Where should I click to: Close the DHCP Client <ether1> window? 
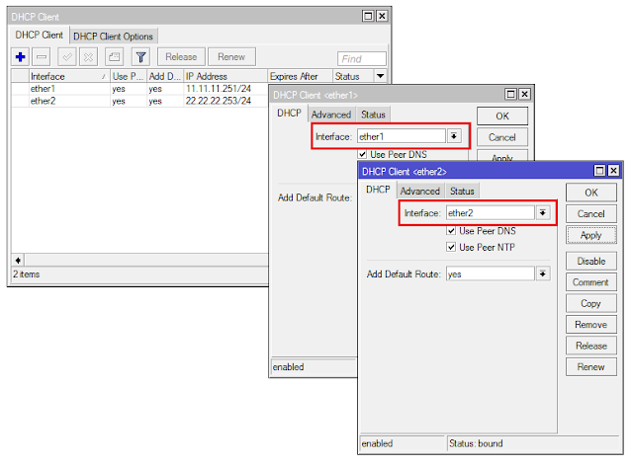[x=524, y=94]
